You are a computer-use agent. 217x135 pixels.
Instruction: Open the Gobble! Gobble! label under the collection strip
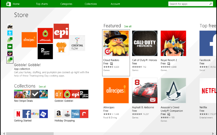(x=64, y=101)
